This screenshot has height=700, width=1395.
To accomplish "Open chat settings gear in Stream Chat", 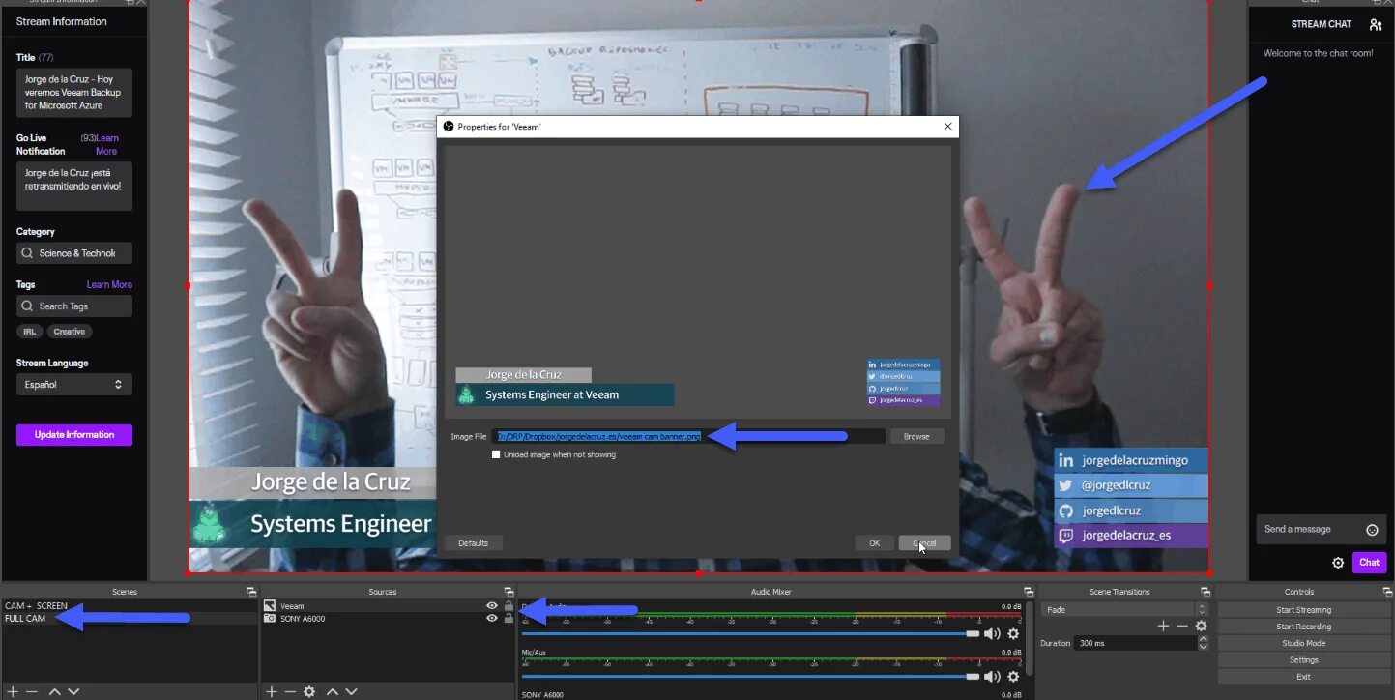I will pyautogui.click(x=1338, y=563).
